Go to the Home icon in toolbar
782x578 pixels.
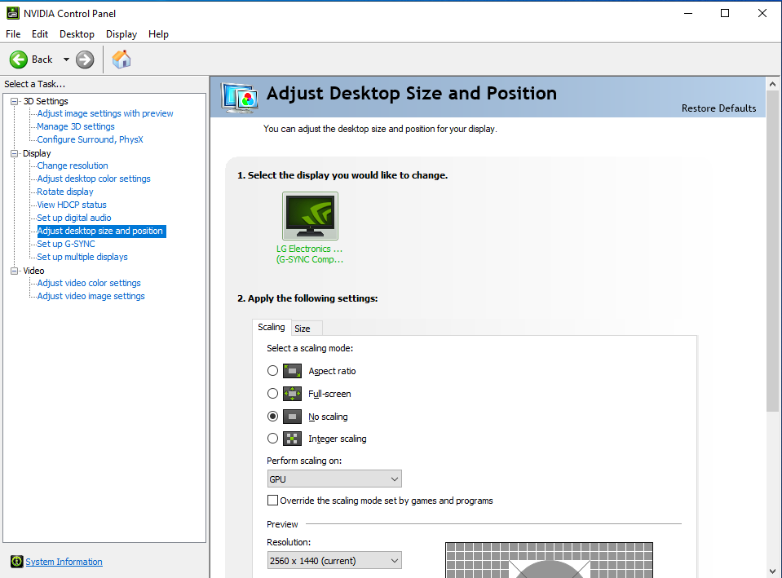[121, 60]
